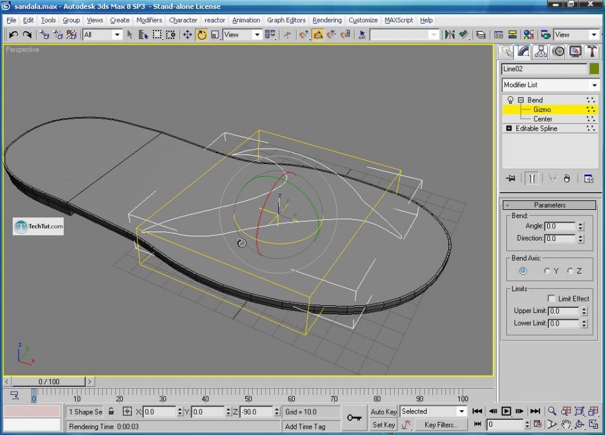The width and height of the screenshot is (605, 435).
Task: Choose the Rectangular Selection Region tool
Action: pyautogui.click(x=157, y=35)
